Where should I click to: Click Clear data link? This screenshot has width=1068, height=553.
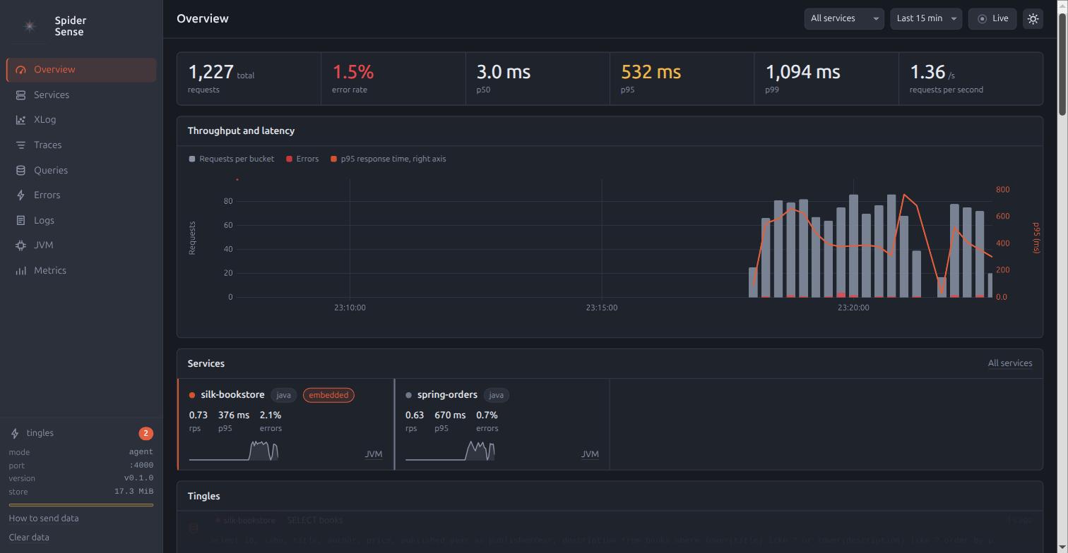[29, 537]
